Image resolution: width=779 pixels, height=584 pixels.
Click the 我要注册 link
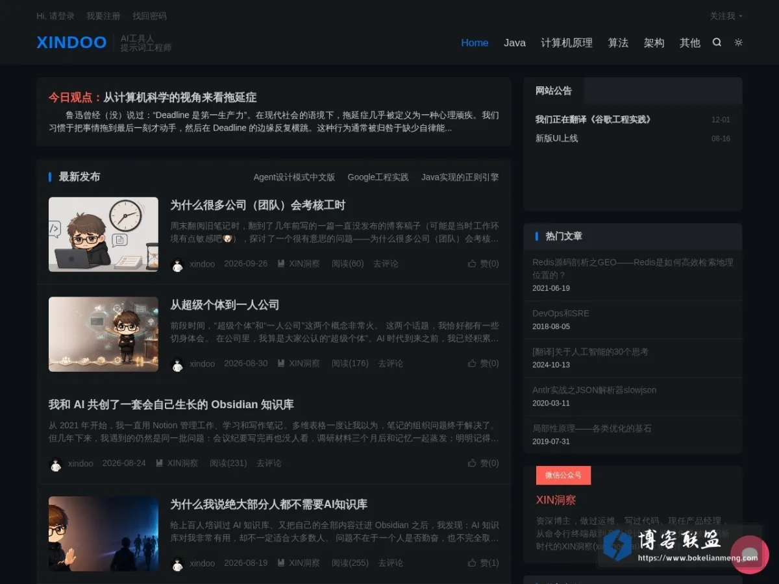click(103, 16)
